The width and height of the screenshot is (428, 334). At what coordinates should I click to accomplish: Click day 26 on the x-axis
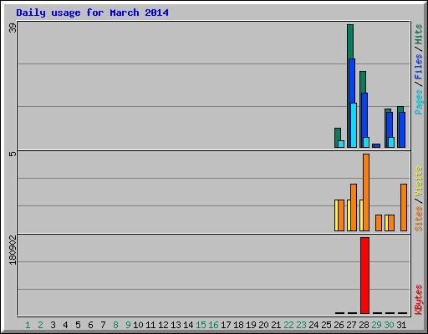(x=339, y=325)
